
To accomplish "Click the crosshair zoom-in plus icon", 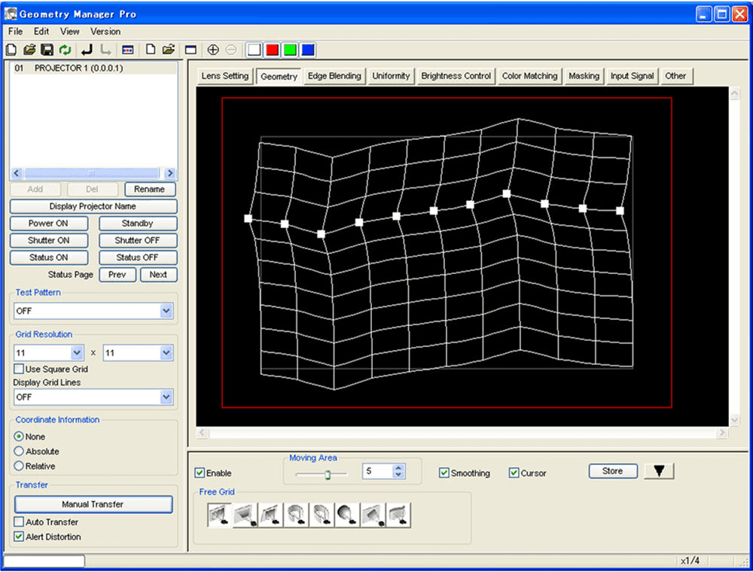I will pos(213,50).
